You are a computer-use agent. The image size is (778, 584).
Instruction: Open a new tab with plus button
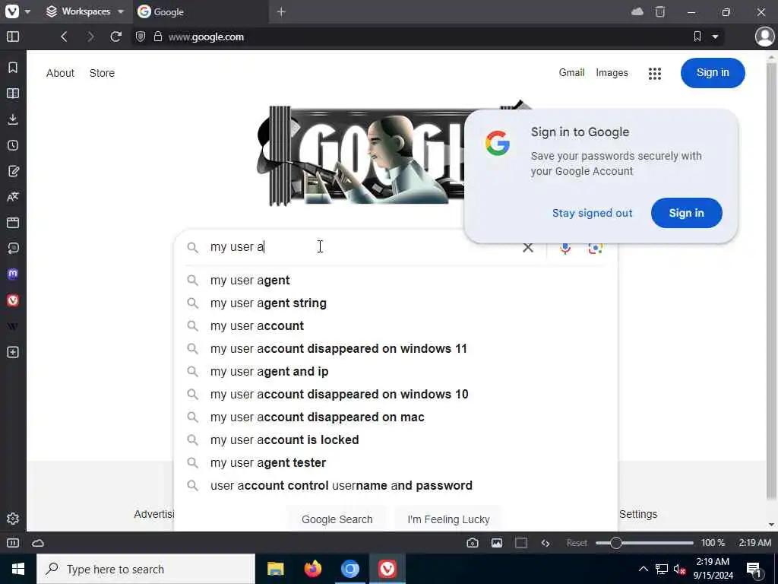pyautogui.click(x=281, y=11)
